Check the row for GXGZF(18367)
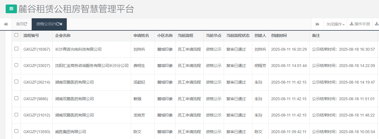Viewport: 379px width, 139px height. (x=16, y=49)
